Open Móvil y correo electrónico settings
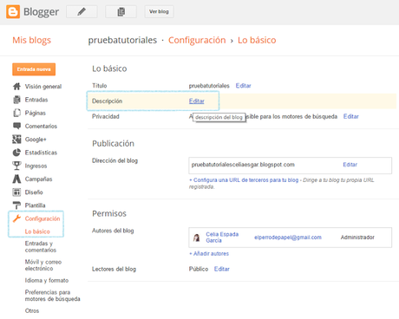Image resolution: width=399 pixels, height=319 pixels. click(43, 265)
